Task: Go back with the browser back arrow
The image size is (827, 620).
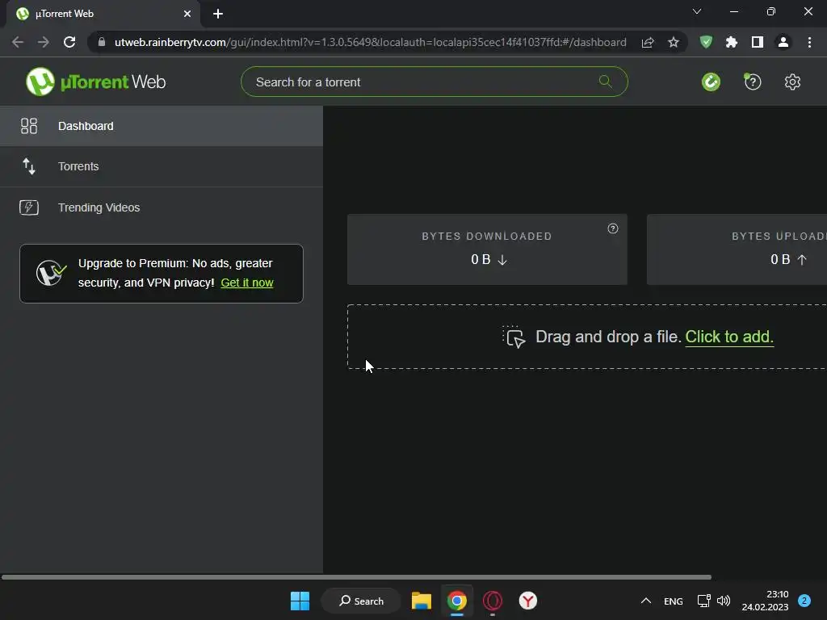Action: pos(18,42)
